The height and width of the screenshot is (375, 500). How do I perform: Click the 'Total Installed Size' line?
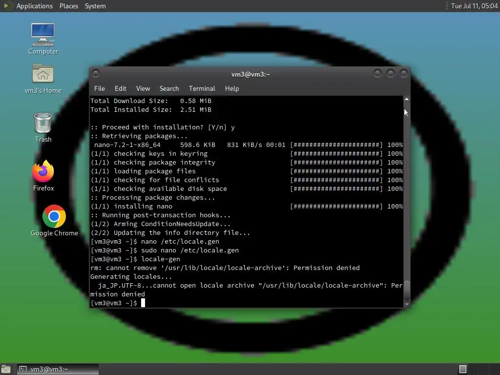point(151,110)
